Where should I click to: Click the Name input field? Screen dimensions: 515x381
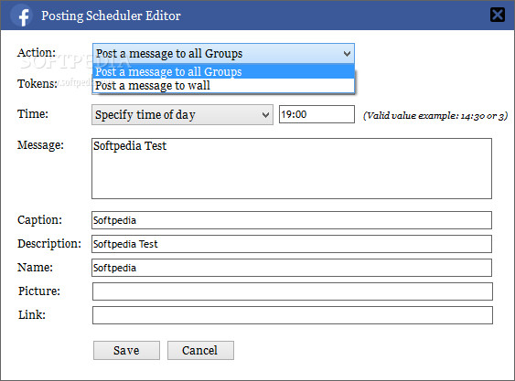pos(292,268)
